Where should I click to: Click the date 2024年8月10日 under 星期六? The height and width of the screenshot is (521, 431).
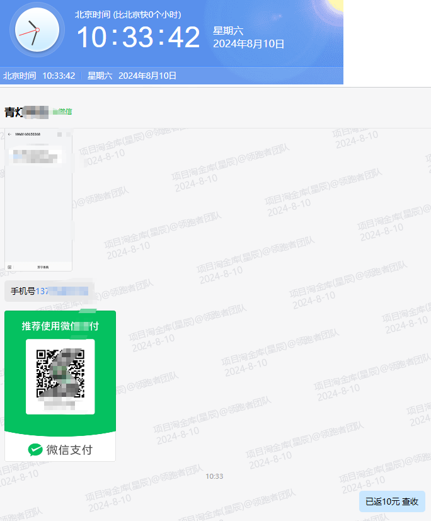[248, 44]
